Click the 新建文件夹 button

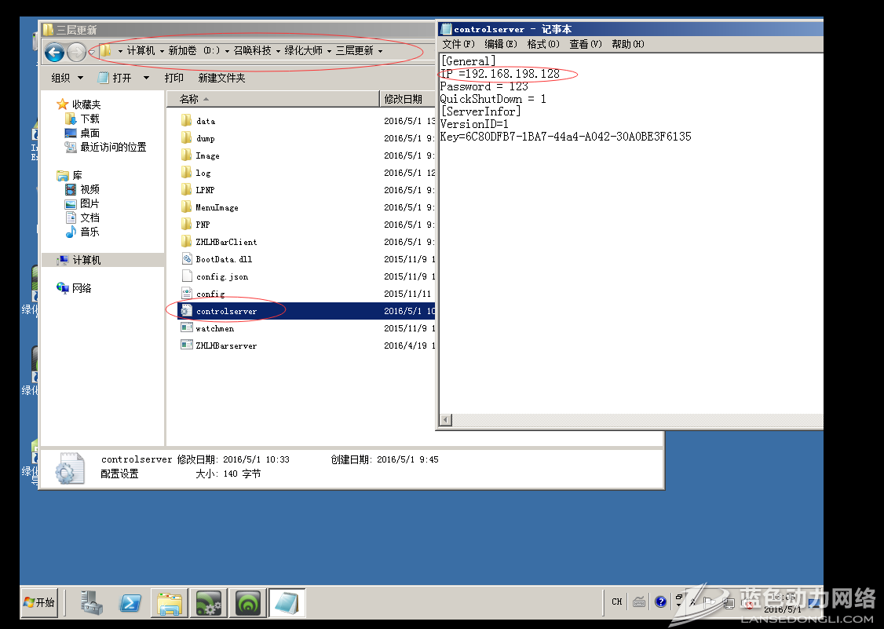[x=221, y=78]
